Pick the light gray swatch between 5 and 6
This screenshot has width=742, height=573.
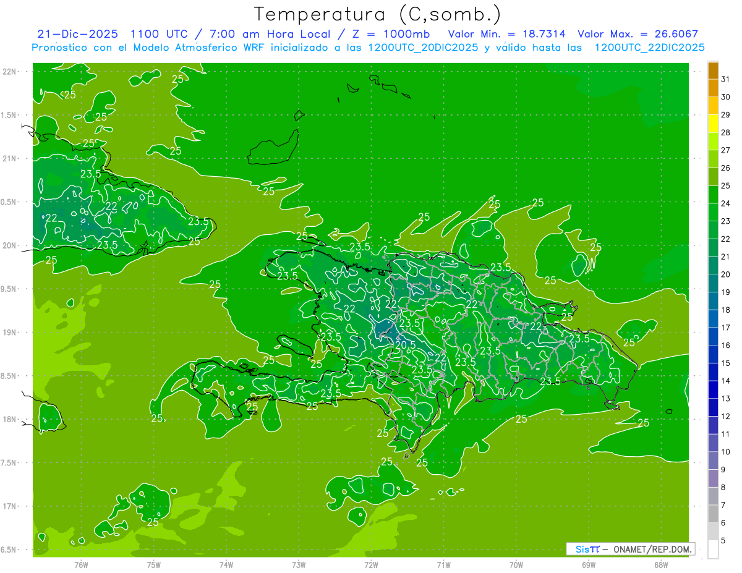tap(714, 532)
